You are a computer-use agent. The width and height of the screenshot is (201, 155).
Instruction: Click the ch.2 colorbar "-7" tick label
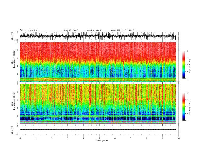coord(187,121)
